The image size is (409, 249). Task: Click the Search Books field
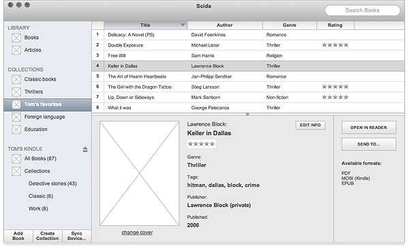(x=363, y=10)
